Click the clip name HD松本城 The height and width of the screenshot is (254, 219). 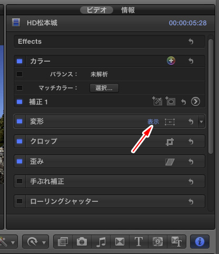42,23
